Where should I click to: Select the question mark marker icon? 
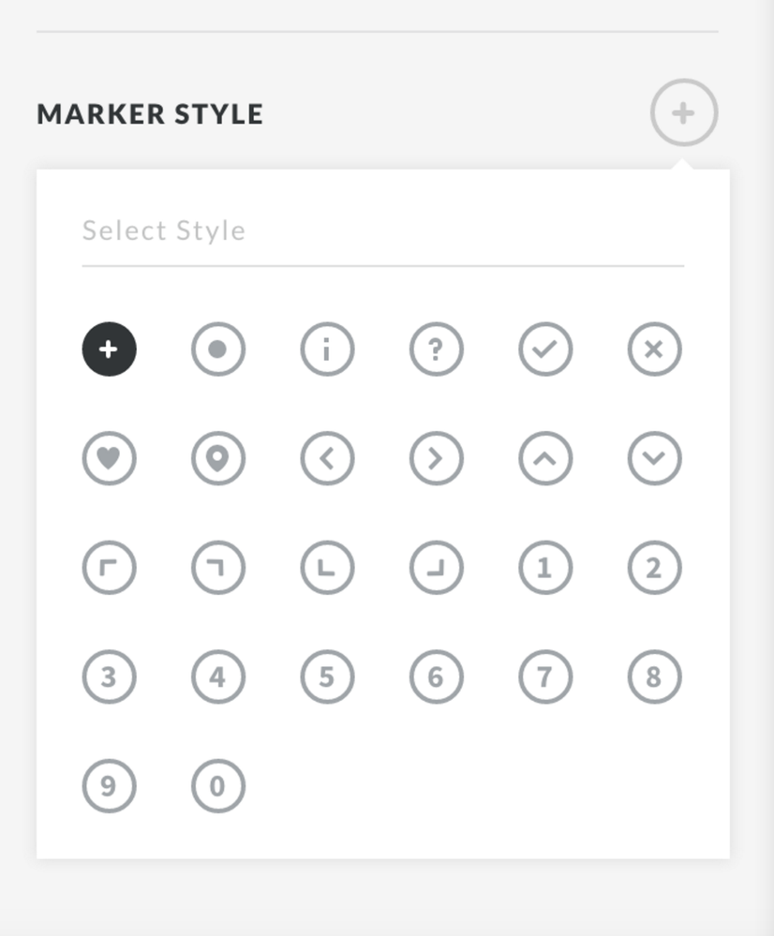coord(436,349)
